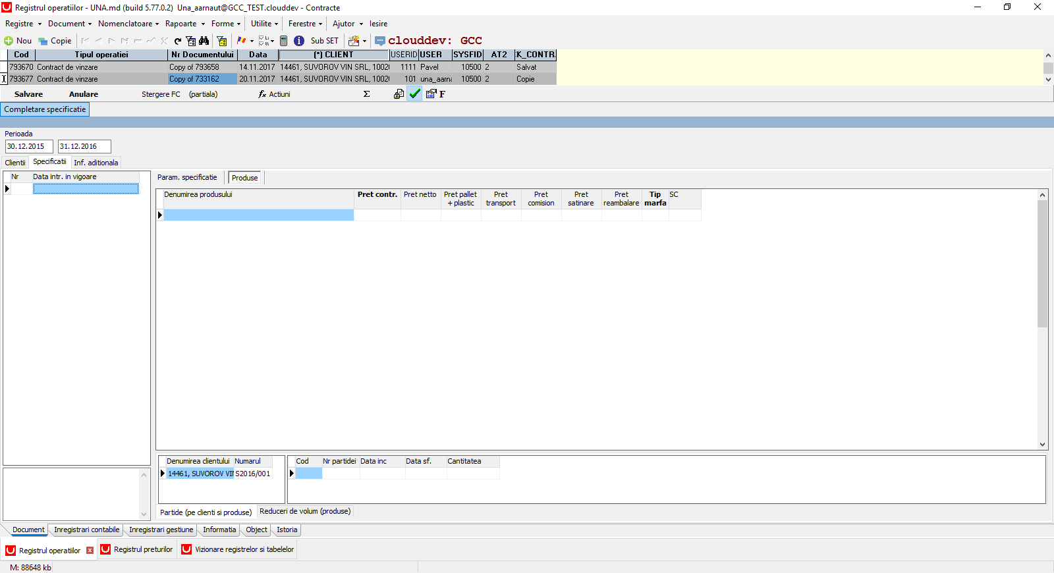This screenshot has width=1054, height=573.
Task: Switch to the Inf. aditionala tab
Action: pyautogui.click(x=96, y=163)
